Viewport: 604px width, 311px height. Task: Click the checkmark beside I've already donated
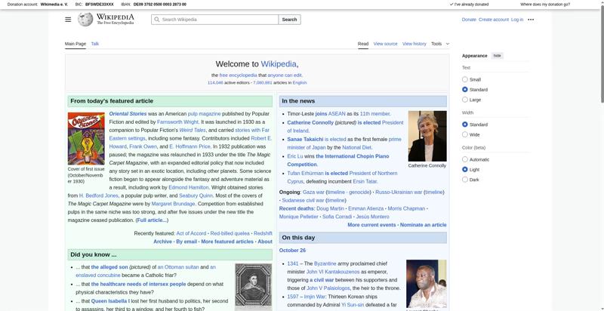click(449, 5)
